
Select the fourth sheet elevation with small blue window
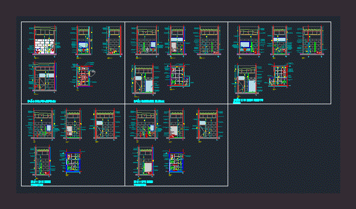tap(43, 124)
